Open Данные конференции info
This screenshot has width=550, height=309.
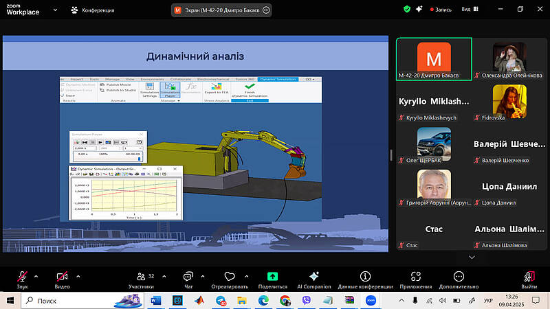point(365,277)
